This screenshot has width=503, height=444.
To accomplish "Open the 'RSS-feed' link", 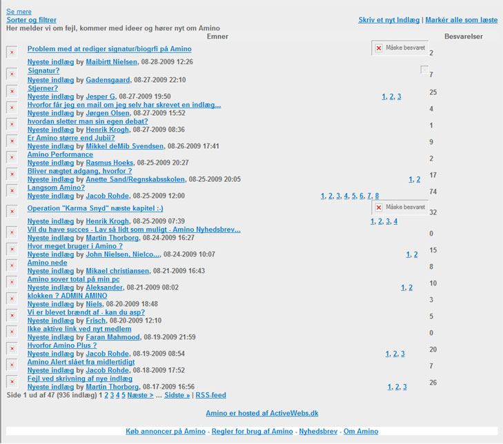I will (210, 396).
